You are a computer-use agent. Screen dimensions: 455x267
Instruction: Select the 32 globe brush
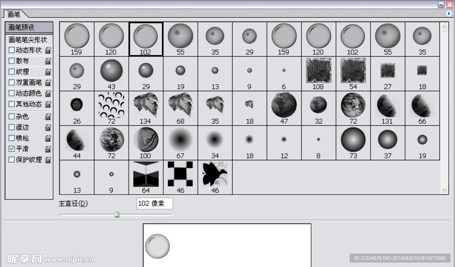[319, 108]
